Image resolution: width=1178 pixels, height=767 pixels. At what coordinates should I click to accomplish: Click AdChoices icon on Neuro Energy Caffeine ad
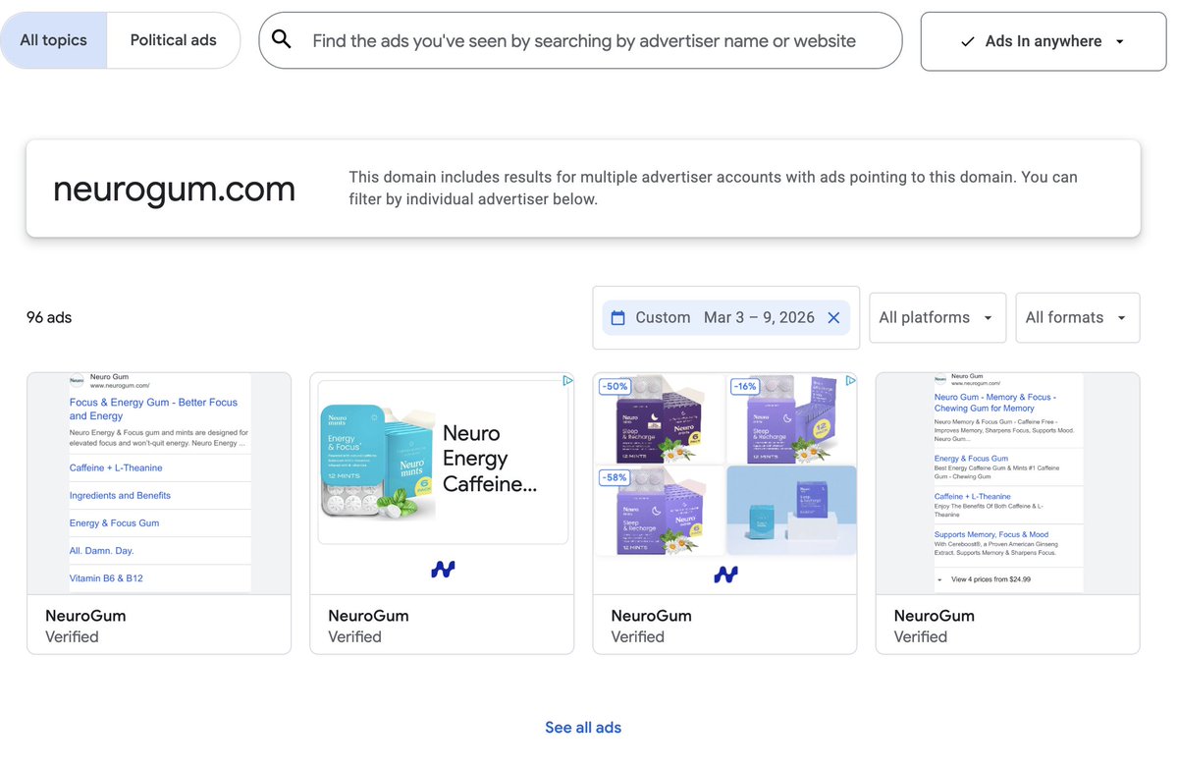click(566, 381)
